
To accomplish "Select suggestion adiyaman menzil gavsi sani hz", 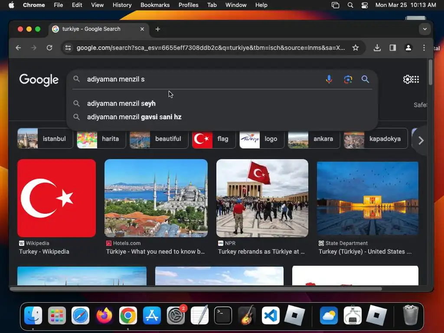I will point(222,117).
